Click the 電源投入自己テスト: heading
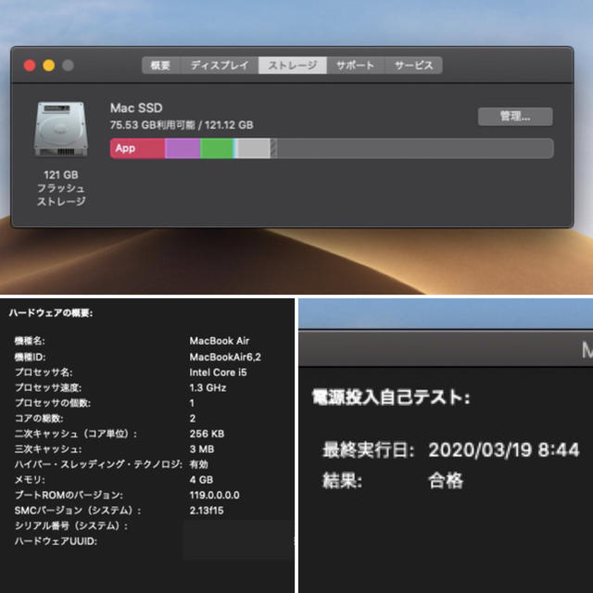This screenshot has width=593, height=593. click(391, 397)
